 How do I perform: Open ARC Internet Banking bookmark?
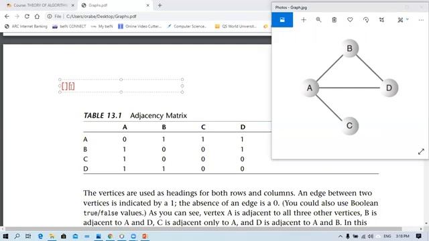(x=26, y=26)
